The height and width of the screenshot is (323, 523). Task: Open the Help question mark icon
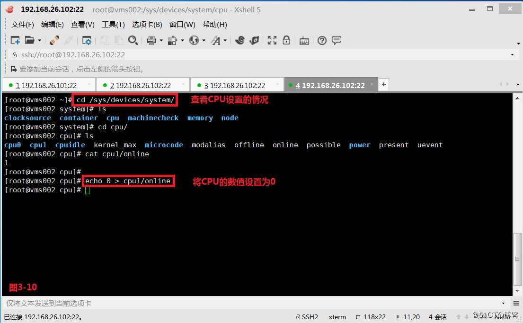tap(322, 41)
